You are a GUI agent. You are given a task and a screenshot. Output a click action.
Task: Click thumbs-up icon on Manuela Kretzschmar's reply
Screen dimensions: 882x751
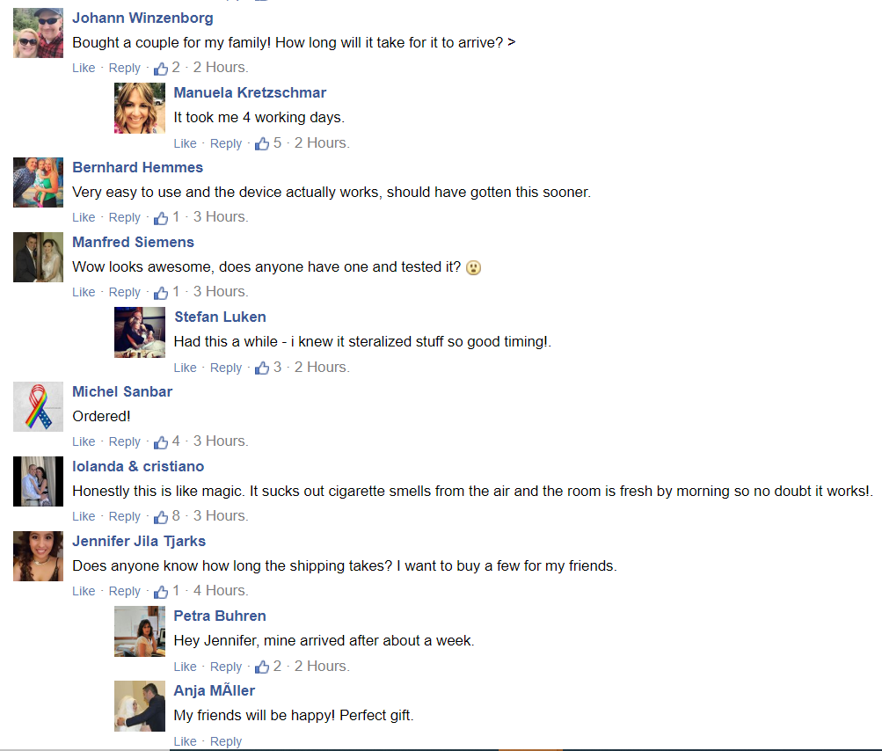[262, 143]
